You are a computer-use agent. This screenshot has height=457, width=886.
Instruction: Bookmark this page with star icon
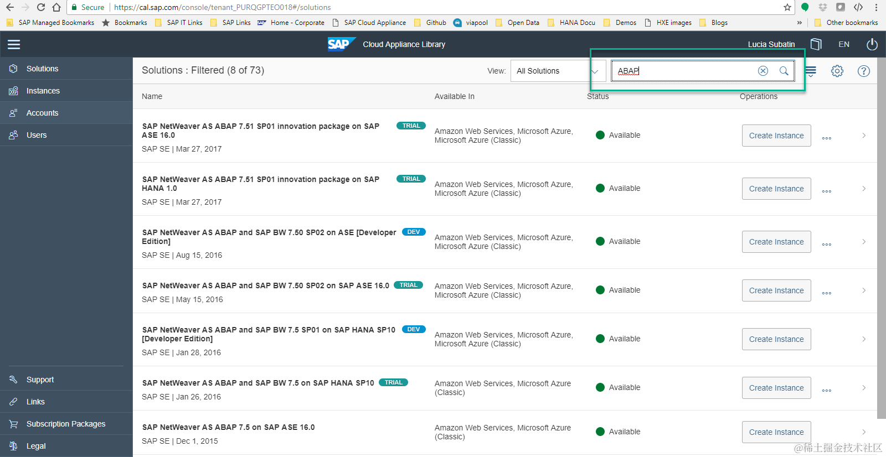pyautogui.click(x=787, y=7)
